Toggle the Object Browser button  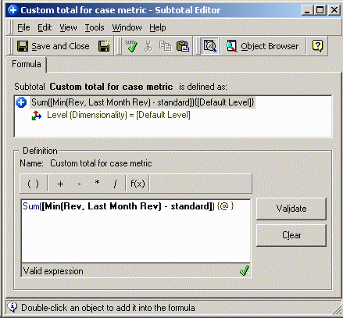coord(262,46)
